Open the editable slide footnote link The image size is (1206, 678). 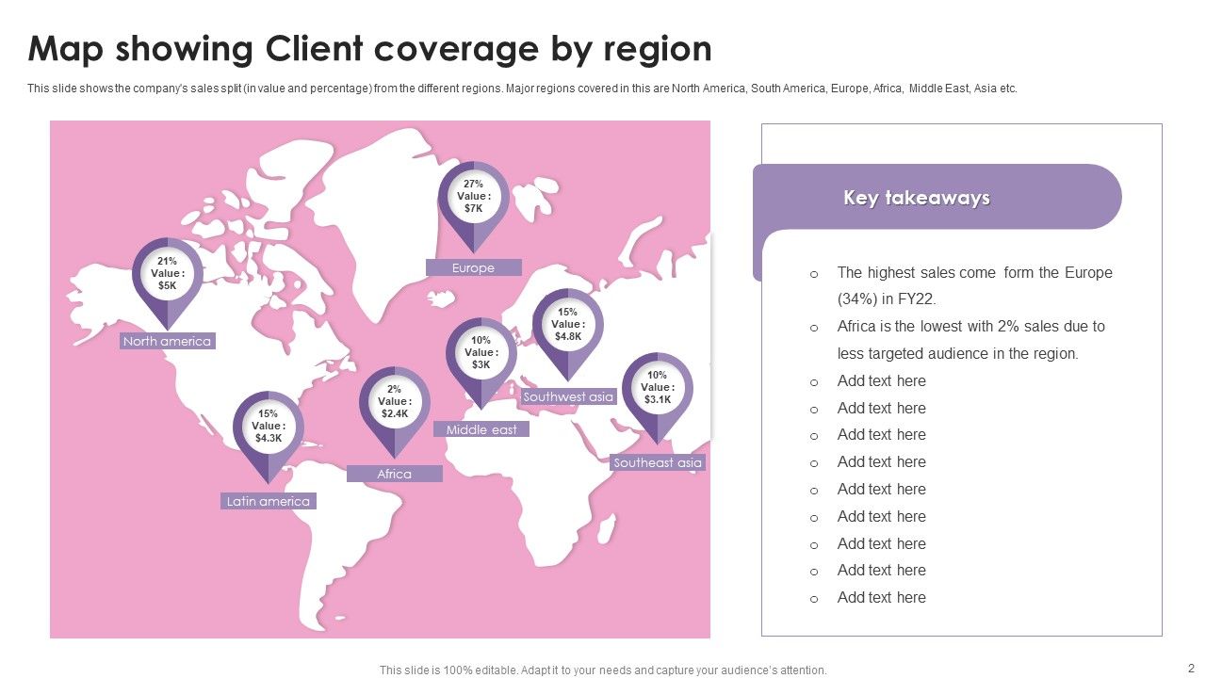[602, 670]
